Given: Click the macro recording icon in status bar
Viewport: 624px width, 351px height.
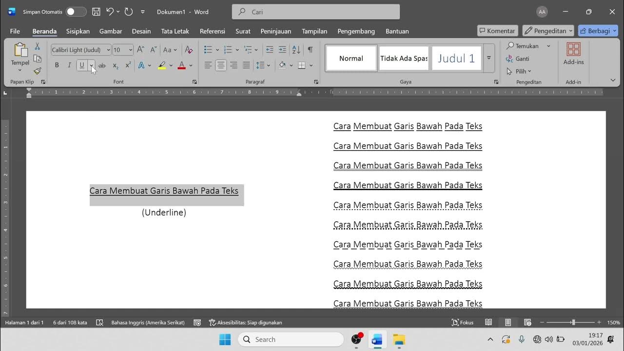Looking at the screenshot, I should [x=197, y=323].
